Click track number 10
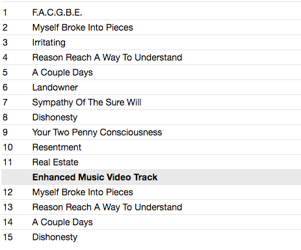The image size is (301, 250). coord(8,147)
